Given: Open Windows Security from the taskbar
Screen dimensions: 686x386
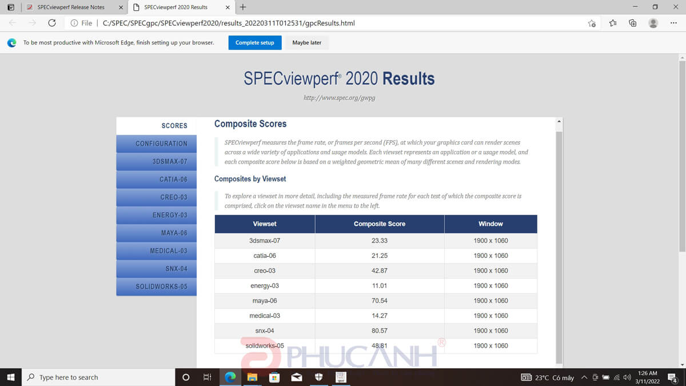Looking at the screenshot, I should pos(319,377).
